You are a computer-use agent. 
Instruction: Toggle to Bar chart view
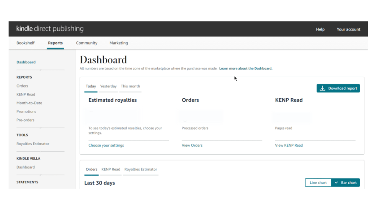point(345,183)
